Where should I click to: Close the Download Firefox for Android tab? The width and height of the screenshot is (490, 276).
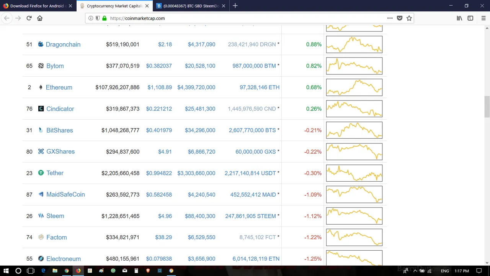(70, 6)
